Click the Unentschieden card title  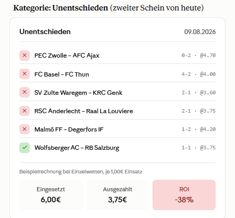(45, 31)
